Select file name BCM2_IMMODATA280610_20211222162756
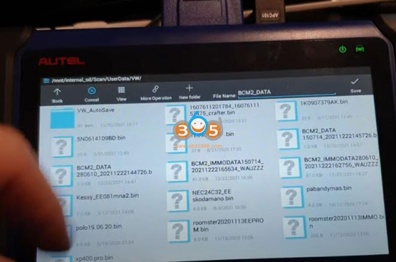Screen dimensions: 396x262 pos(341,162)
